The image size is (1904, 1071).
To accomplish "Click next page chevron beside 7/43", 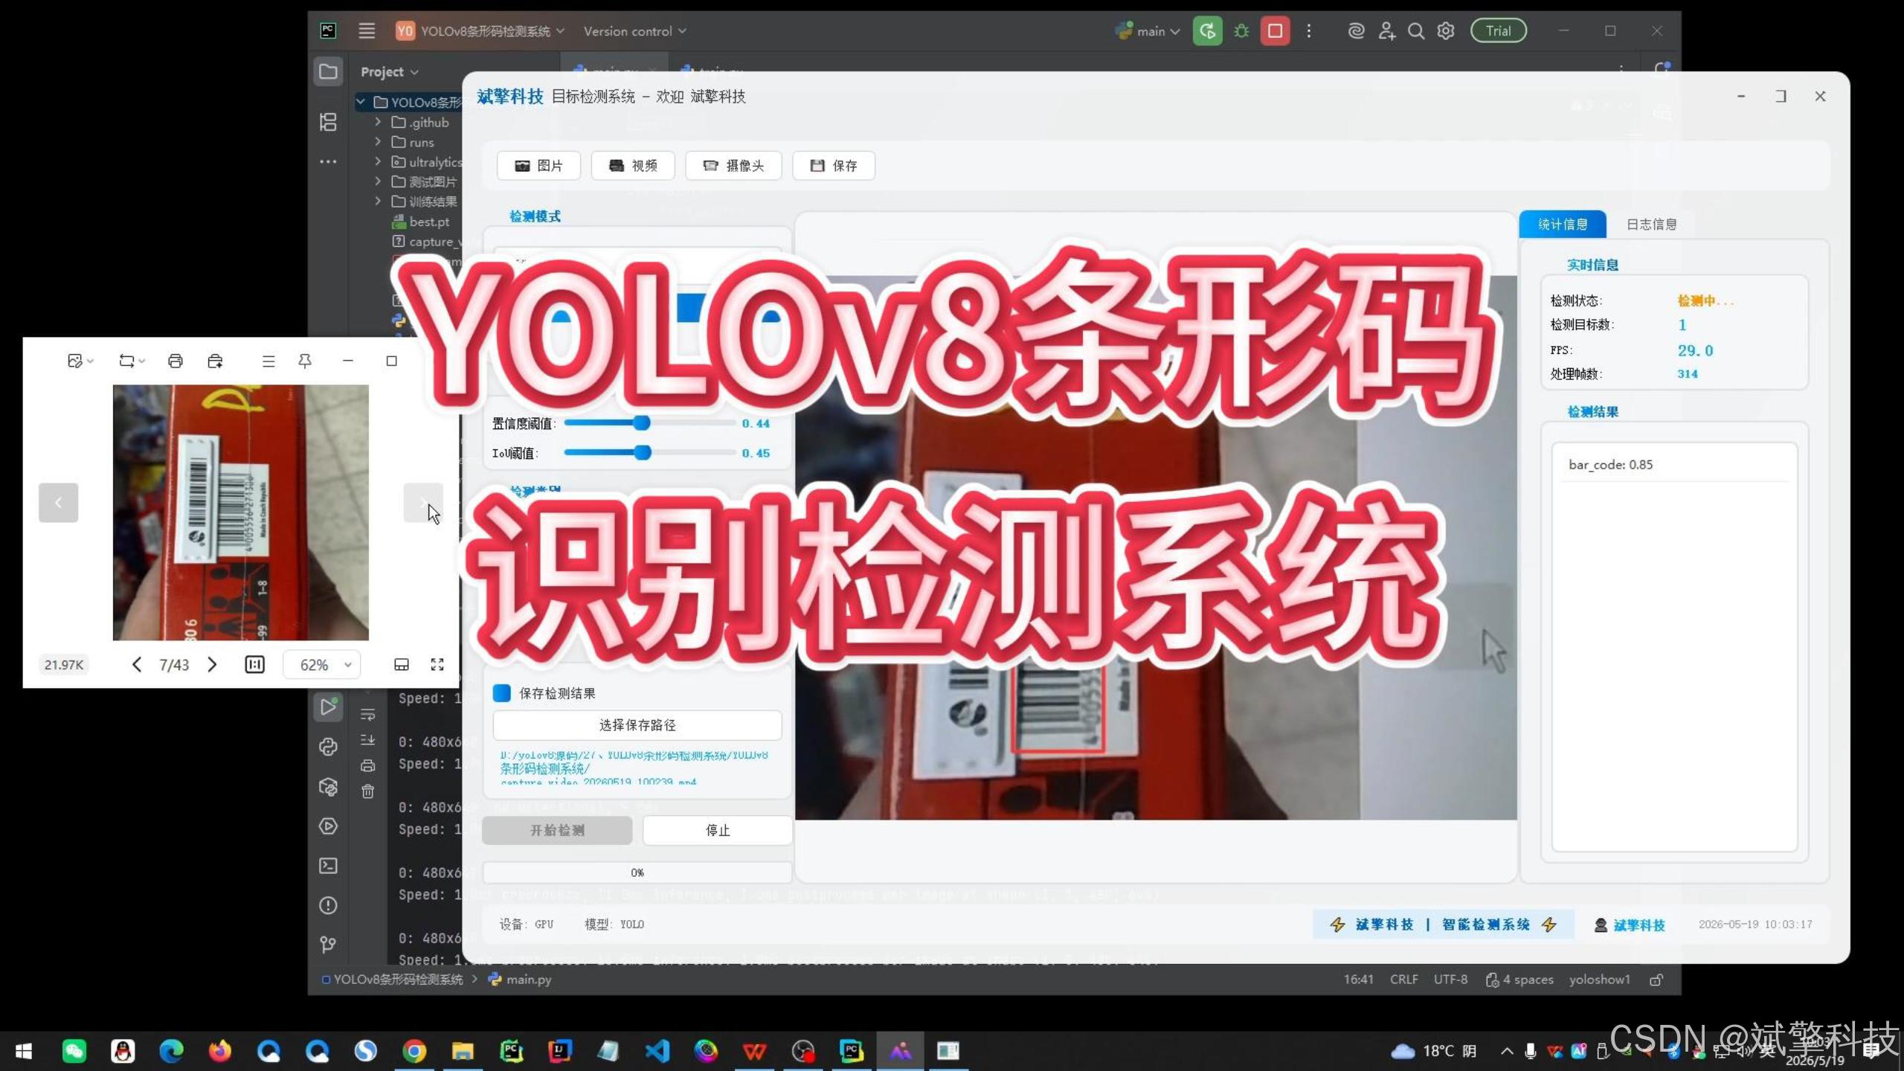I will [x=212, y=664].
